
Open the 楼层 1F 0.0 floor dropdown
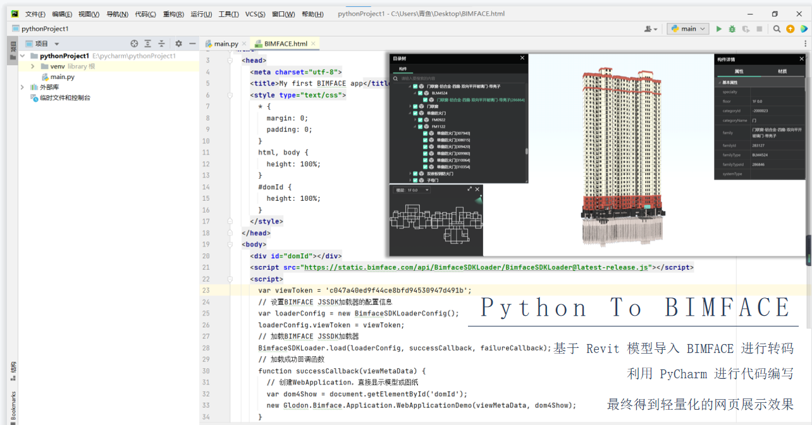(412, 189)
